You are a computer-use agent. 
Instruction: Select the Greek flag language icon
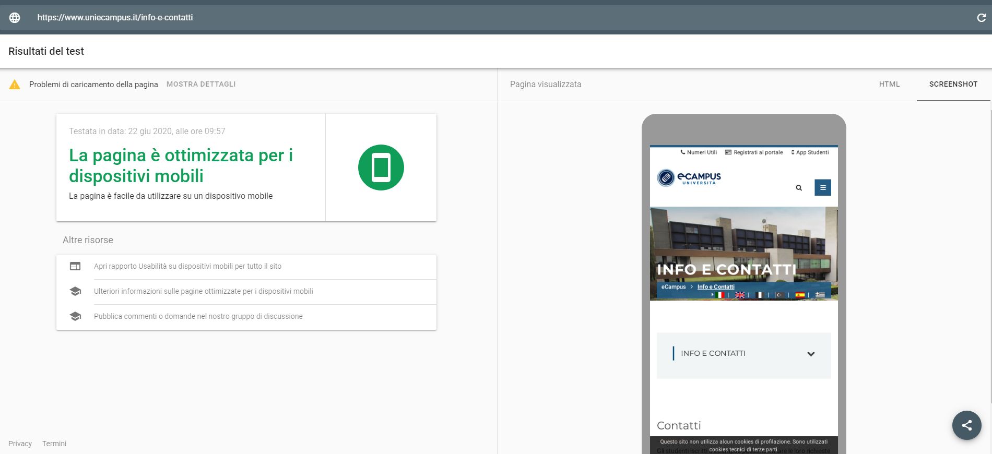(x=820, y=295)
